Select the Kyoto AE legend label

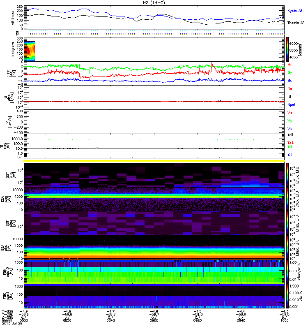(x=295, y=11)
